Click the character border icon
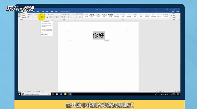197x109 pixels. tap(52, 15)
